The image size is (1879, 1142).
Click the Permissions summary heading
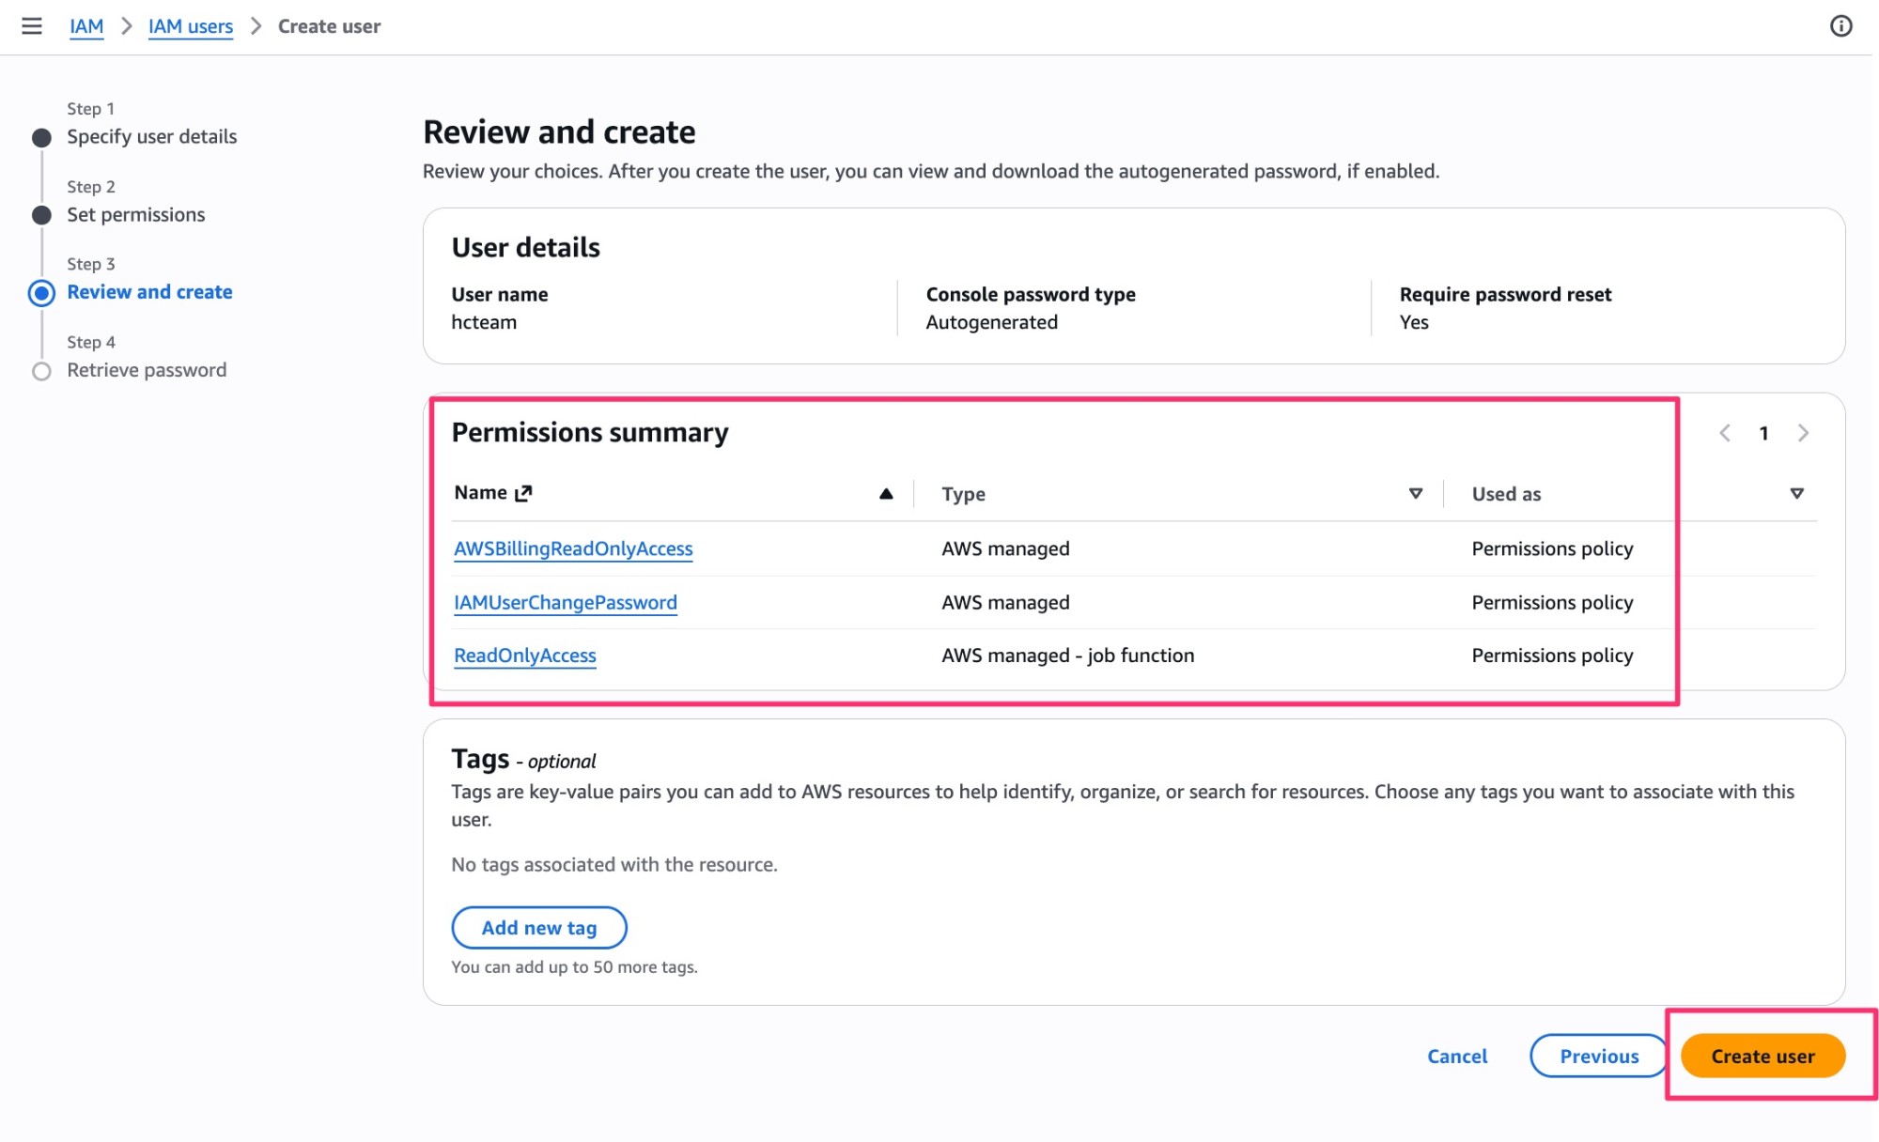coord(590,432)
